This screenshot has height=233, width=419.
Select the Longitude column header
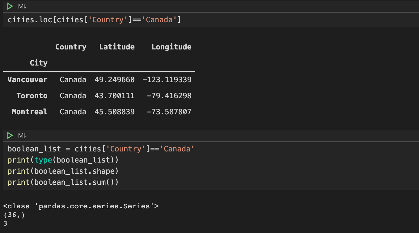click(x=171, y=47)
